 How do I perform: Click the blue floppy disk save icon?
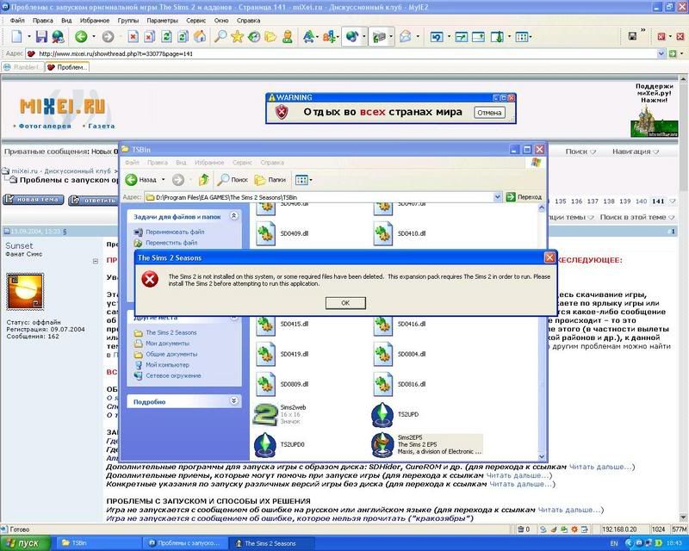coord(41,36)
